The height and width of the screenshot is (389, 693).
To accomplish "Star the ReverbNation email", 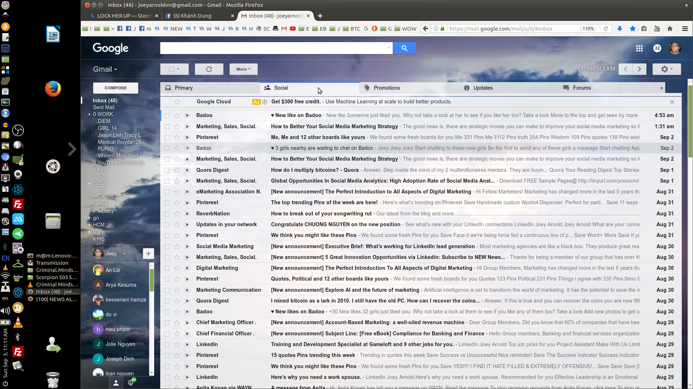I will pos(177,214).
